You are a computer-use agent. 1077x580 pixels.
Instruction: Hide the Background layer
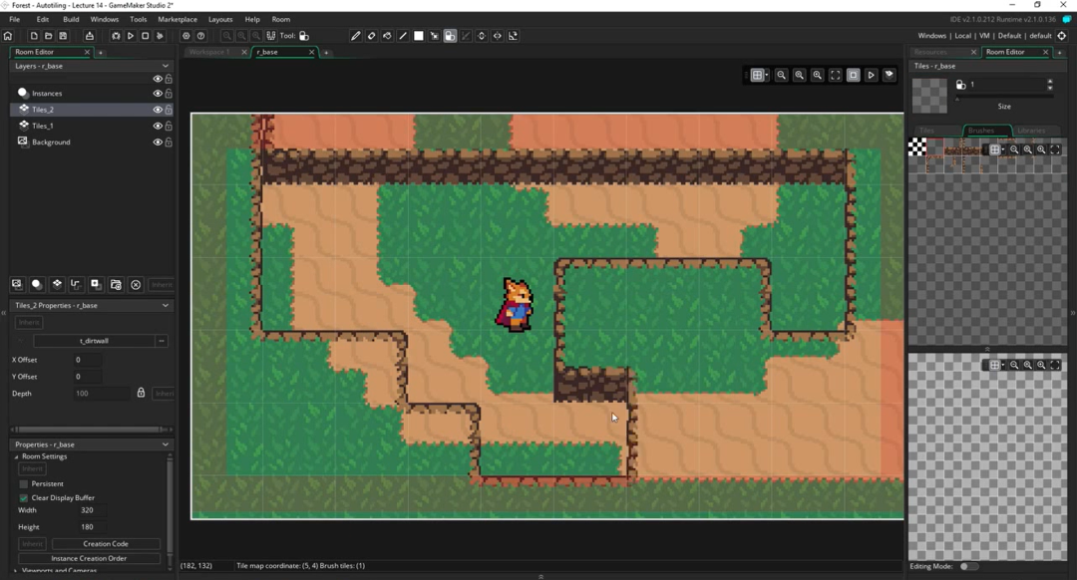click(158, 143)
